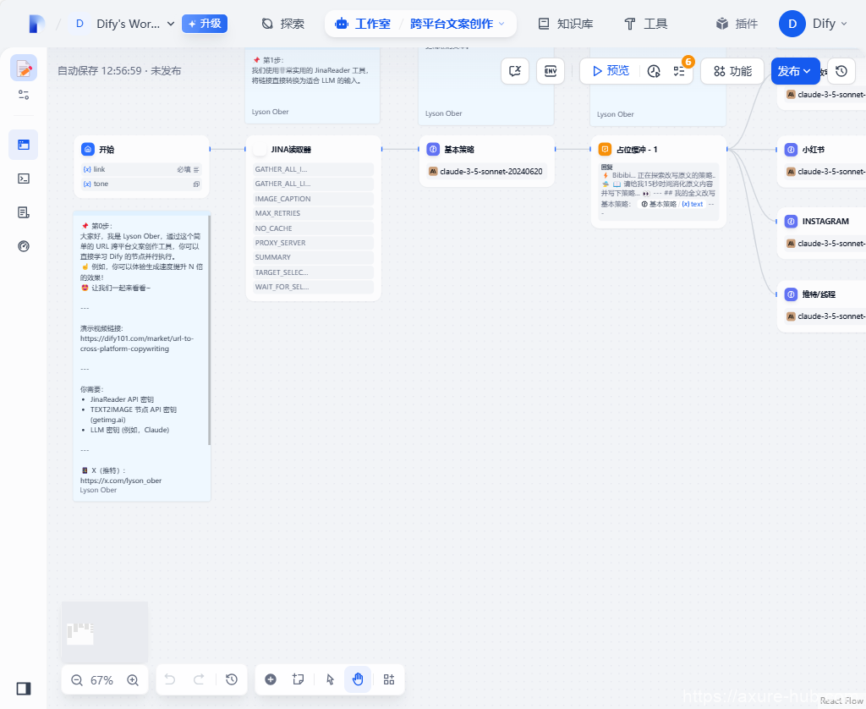The image size is (866, 709).
Task: Expand the 发布 publish dropdown
Action: 795,71
